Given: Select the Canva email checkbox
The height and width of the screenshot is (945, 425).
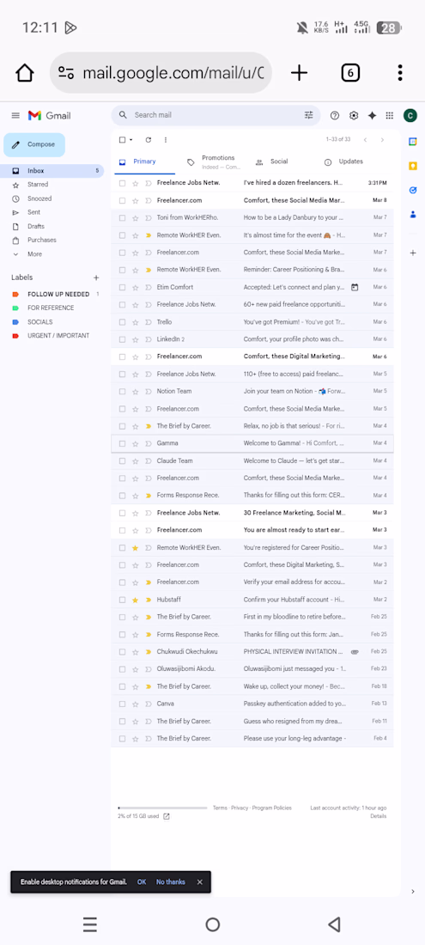Looking at the screenshot, I should click(122, 704).
